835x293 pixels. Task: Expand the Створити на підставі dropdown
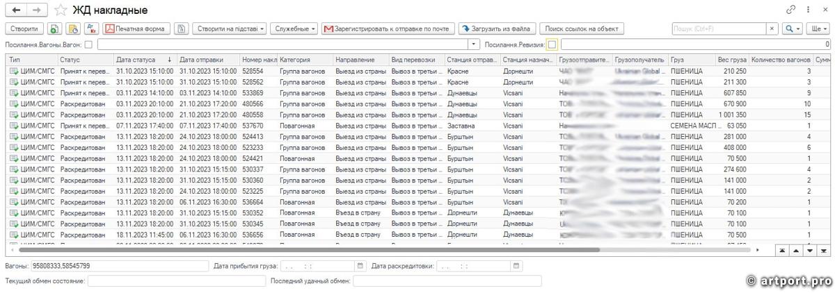(x=230, y=28)
